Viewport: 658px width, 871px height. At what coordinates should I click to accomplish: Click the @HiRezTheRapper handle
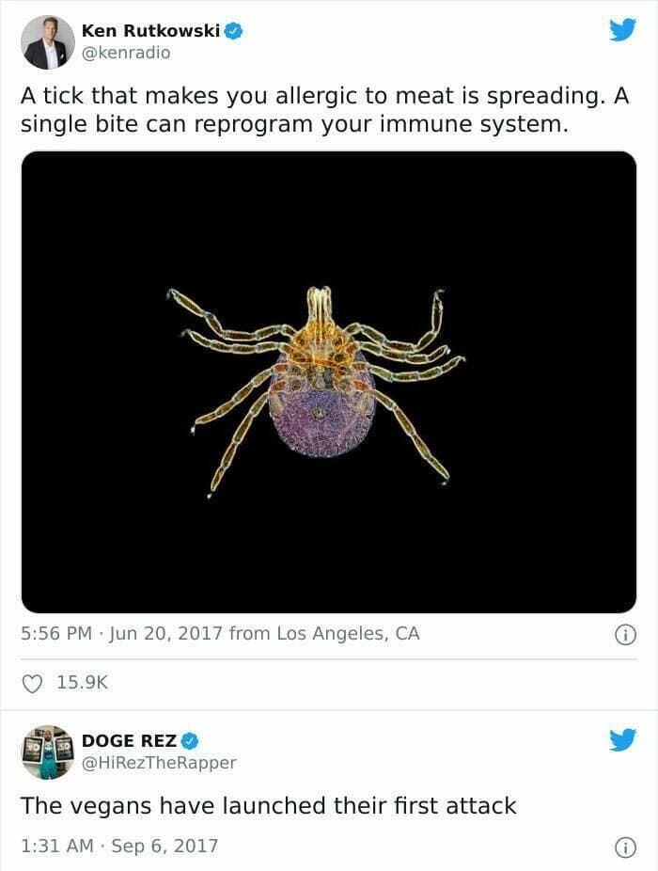click(x=159, y=763)
